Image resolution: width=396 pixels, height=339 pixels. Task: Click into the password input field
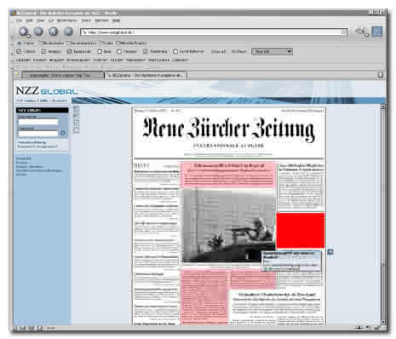pyautogui.click(x=38, y=133)
